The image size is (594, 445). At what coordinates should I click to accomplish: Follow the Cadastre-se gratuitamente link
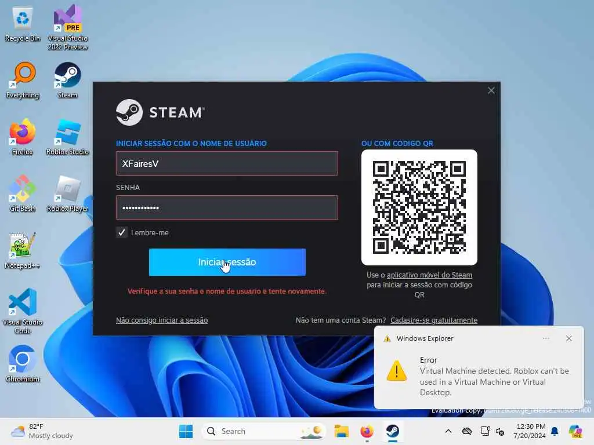[434, 320]
